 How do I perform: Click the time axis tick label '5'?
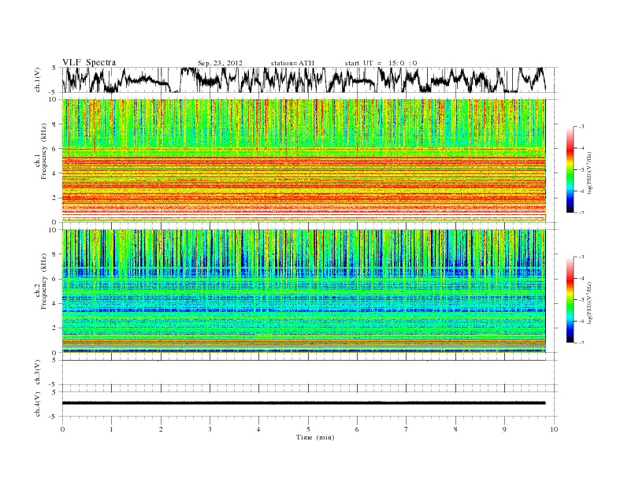pos(308,429)
